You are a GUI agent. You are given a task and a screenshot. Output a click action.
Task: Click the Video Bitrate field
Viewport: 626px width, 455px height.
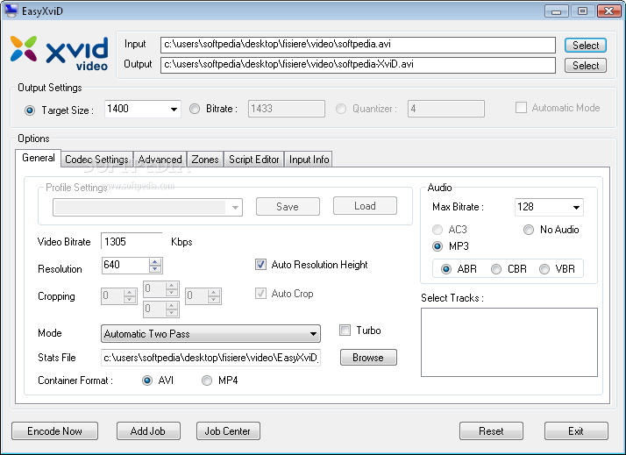click(132, 241)
